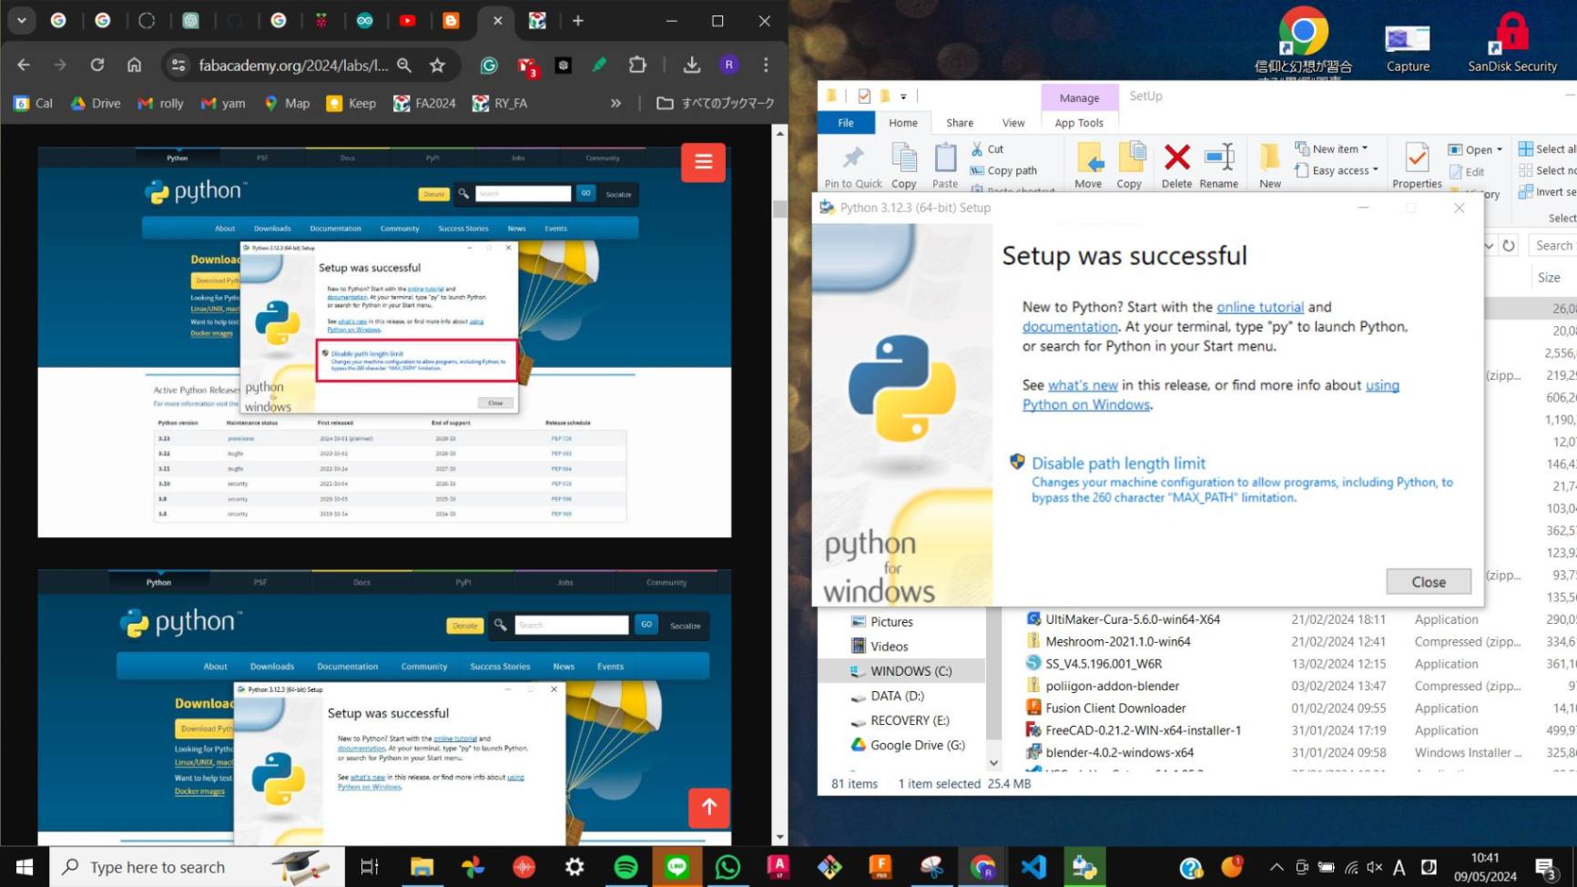The image size is (1577, 887).
Task: Go to Chrome home page
Action: pyautogui.click(x=134, y=65)
